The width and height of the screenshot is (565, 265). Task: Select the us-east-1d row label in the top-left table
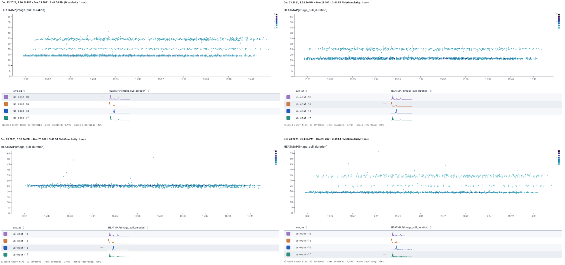[21, 111]
